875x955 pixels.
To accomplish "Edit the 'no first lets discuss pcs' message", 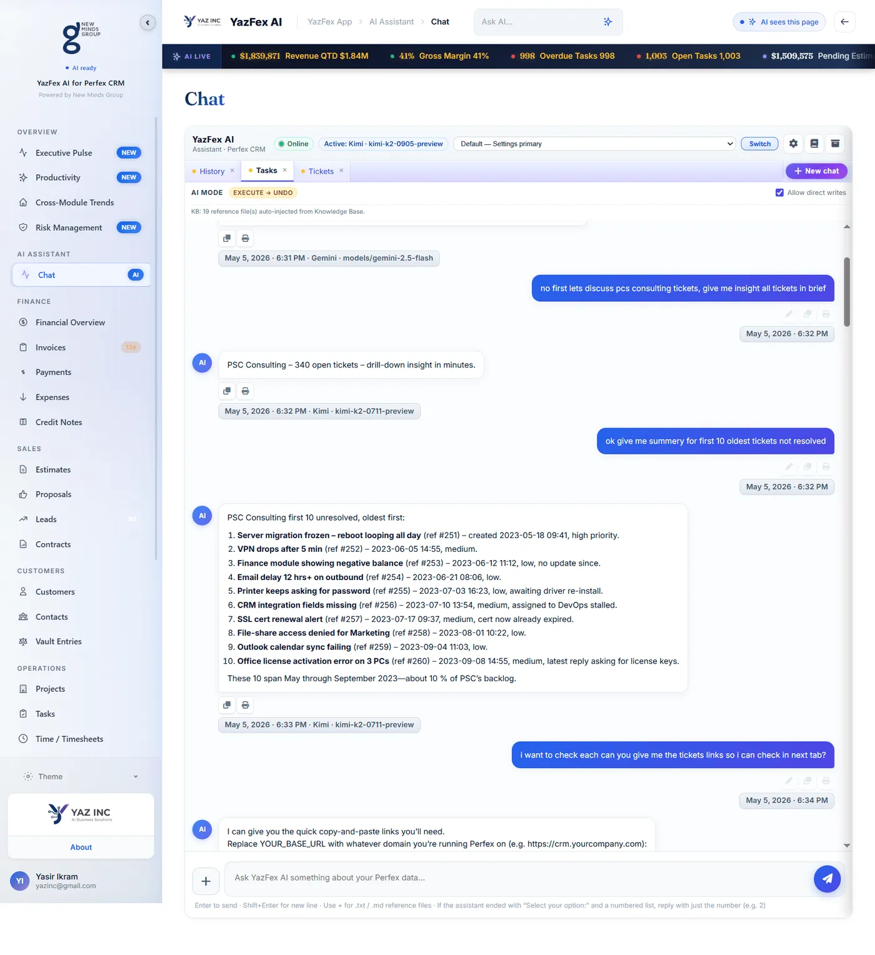I will point(789,314).
